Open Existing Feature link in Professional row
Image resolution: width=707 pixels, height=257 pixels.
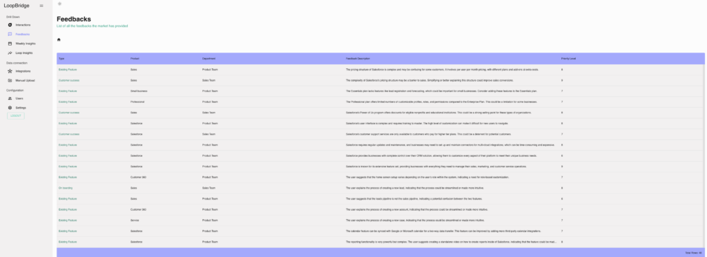68,102
